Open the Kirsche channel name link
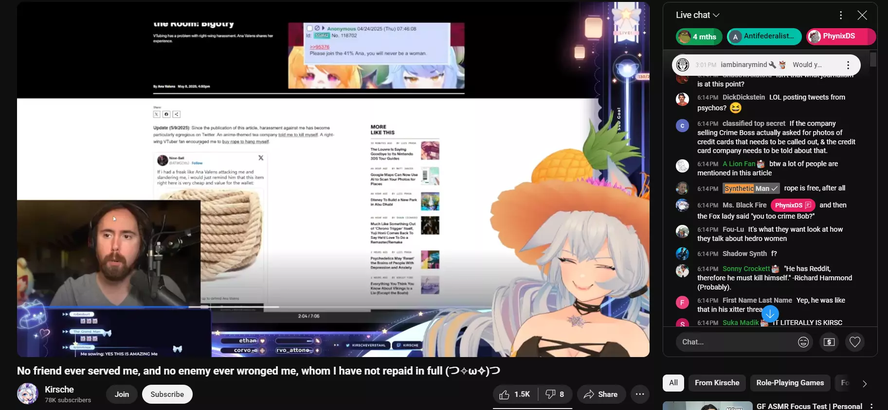Viewport: 888px width, 410px height. [59, 390]
